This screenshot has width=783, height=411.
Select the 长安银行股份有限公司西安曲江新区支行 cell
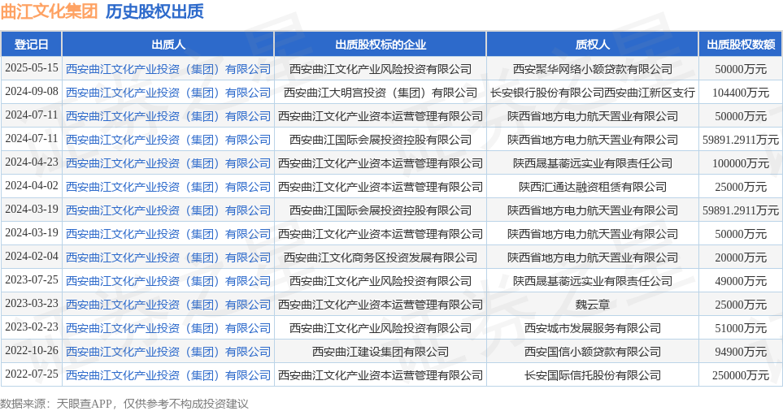[592, 93]
